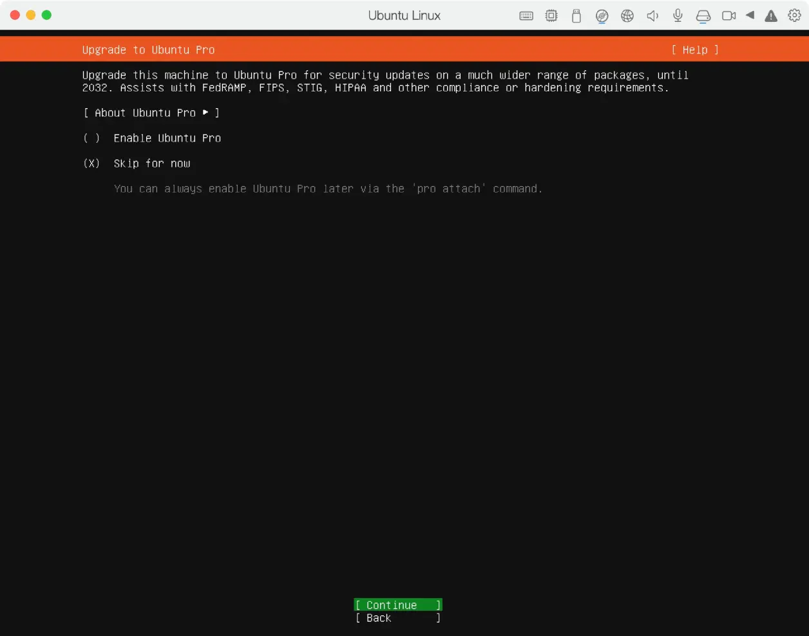Open the USB device icon
Image resolution: width=809 pixels, height=636 pixels.
[x=576, y=15]
